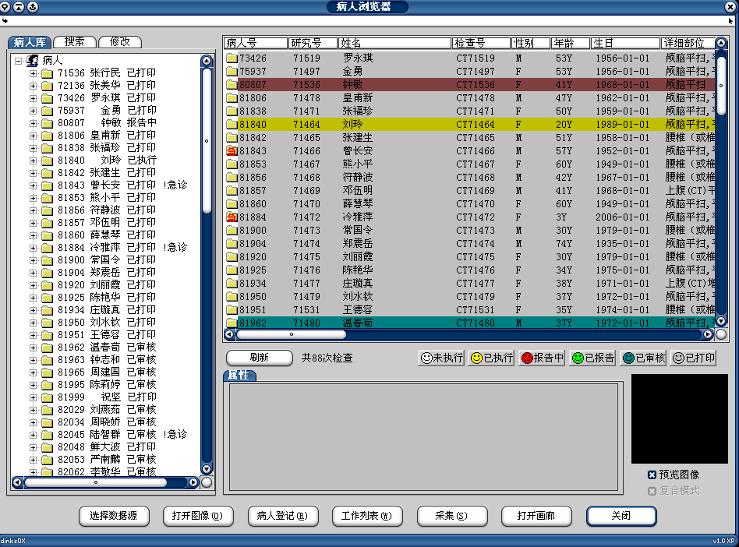Click the tree panel scroll-left arrow
This screenshot has width=739, height=547.
tap(17, 482)
